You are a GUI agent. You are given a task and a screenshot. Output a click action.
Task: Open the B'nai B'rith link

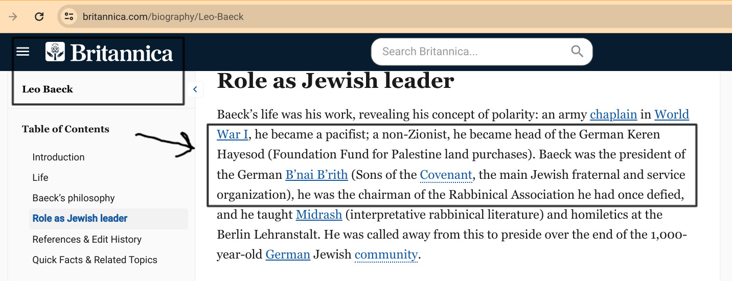[x=316, y=175]
